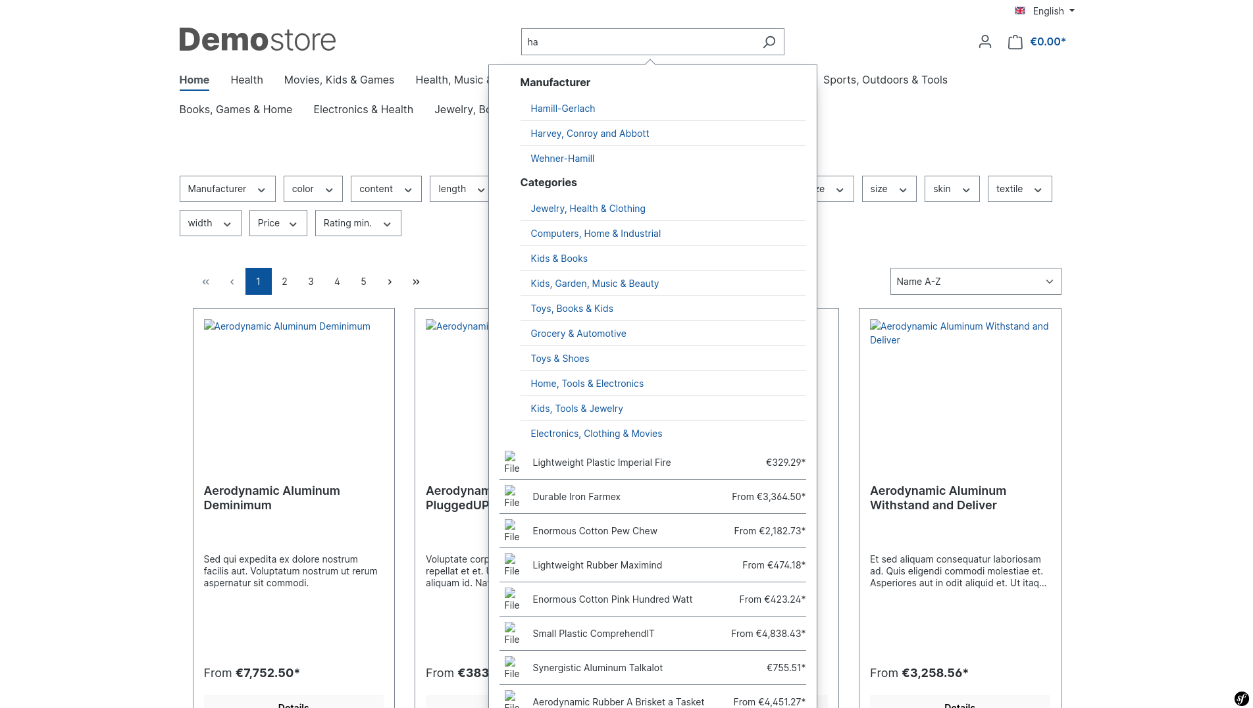The image size is (1253, 708).
Task: Jump to last page double-arrow
Action: (416, 282)
